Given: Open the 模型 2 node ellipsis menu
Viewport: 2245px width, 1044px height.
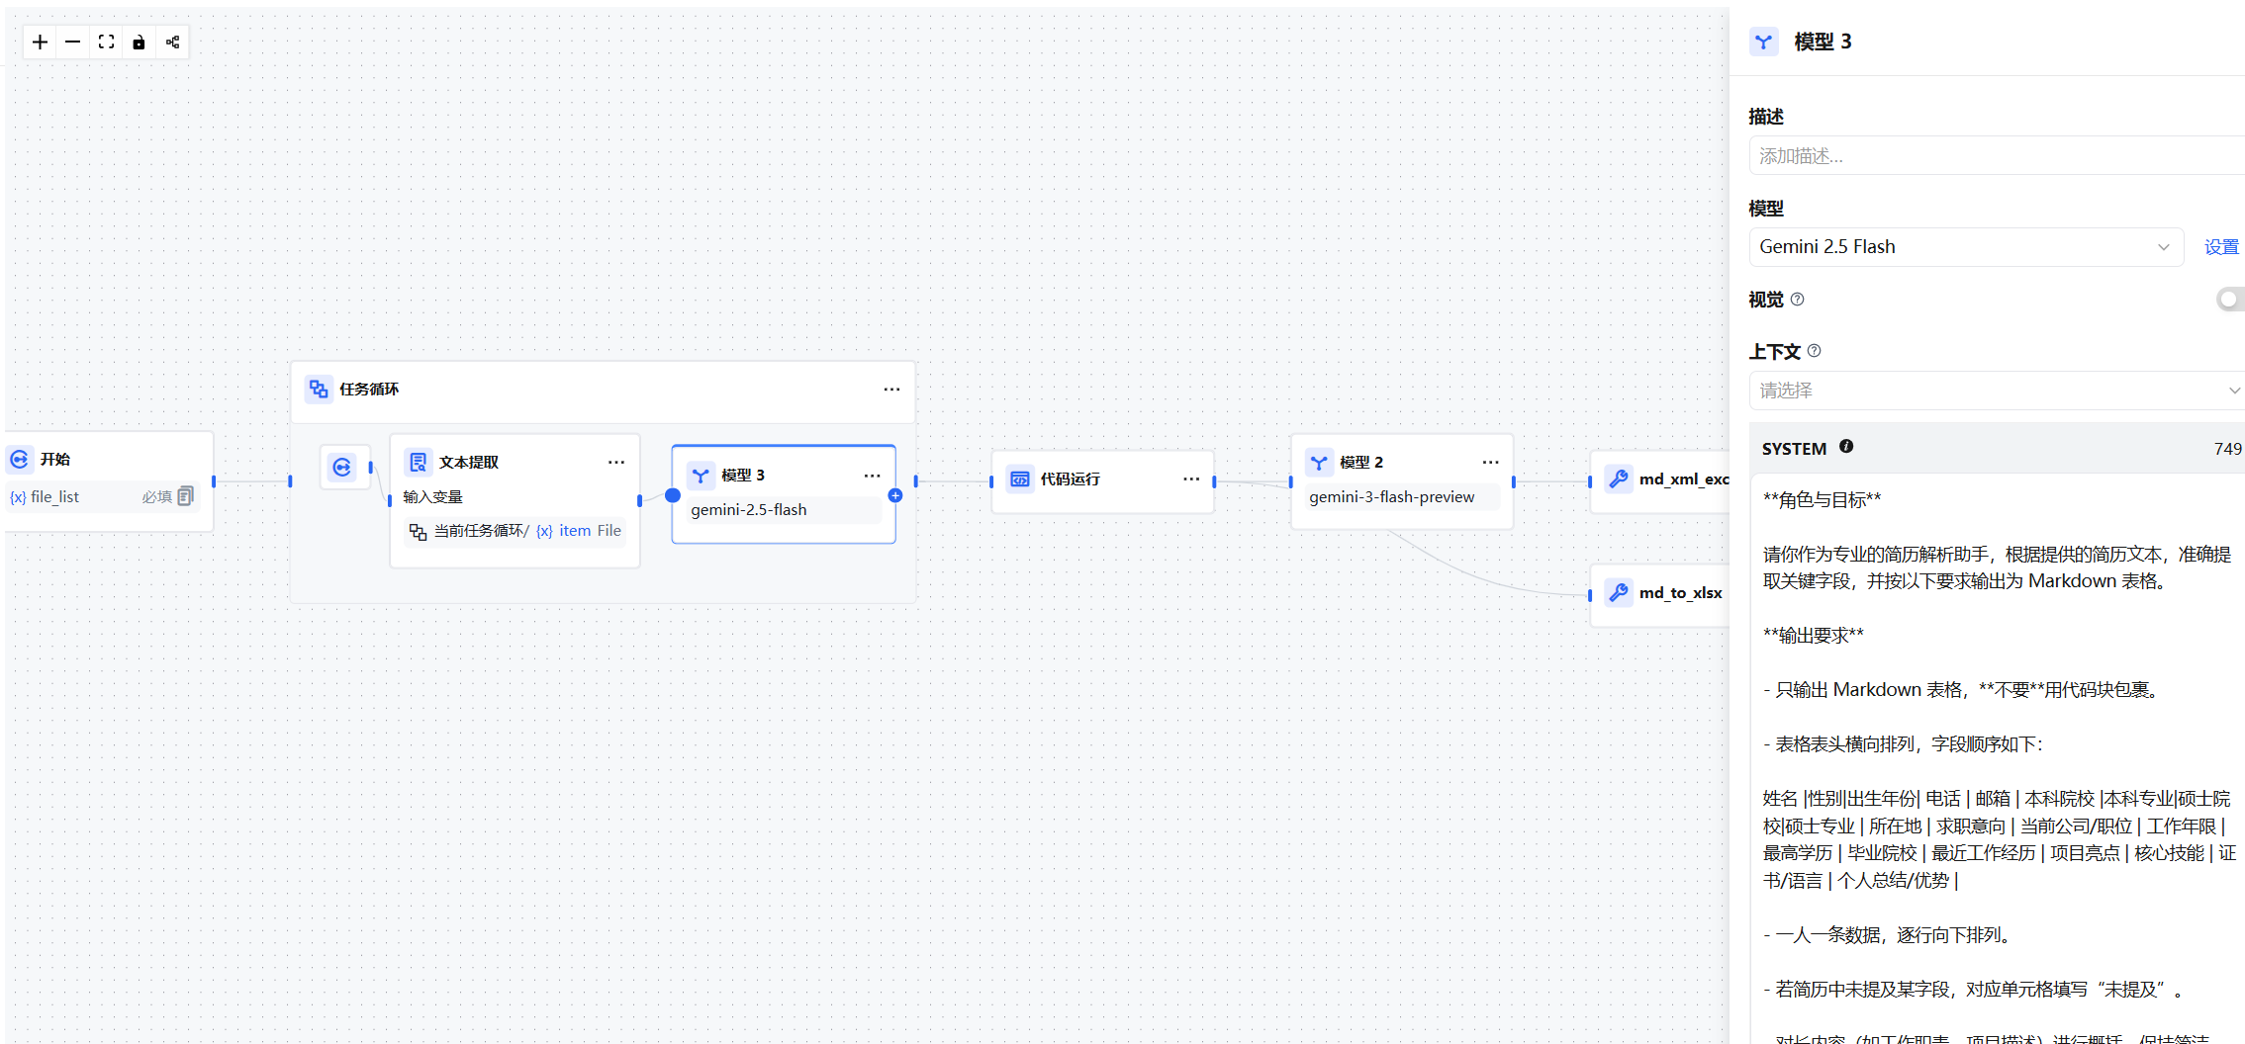Looking at the screenshot, I should pos(1490,463).
